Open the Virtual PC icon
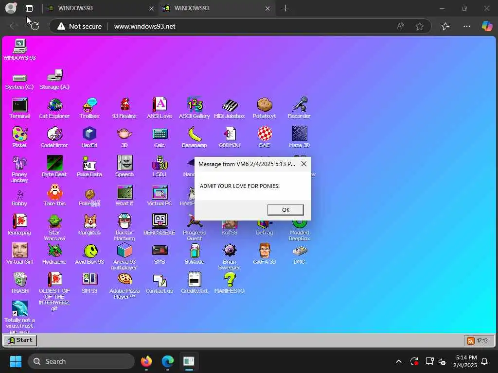Screen dimensions: 498x373 coord(160,196)
